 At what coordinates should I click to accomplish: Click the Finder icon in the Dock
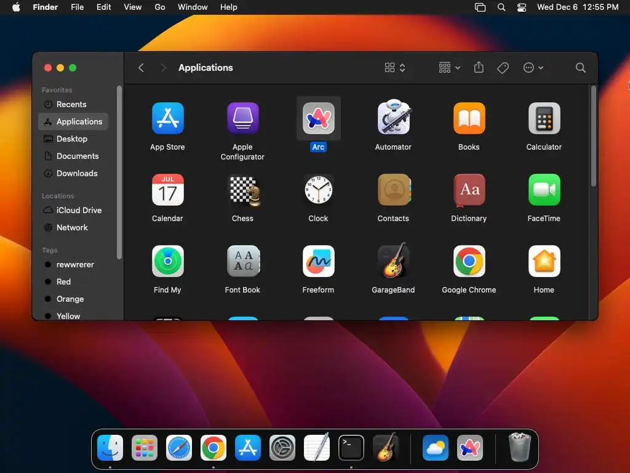point(110,448)
